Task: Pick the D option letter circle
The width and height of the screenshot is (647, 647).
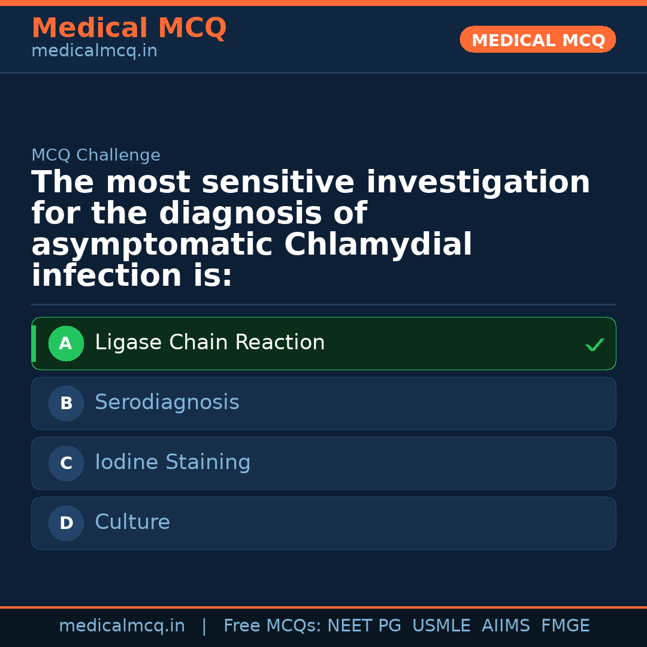Action: 66,523
